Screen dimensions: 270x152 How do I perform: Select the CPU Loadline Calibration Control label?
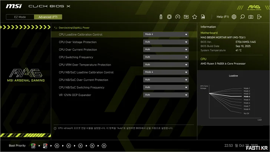point(80,34)
